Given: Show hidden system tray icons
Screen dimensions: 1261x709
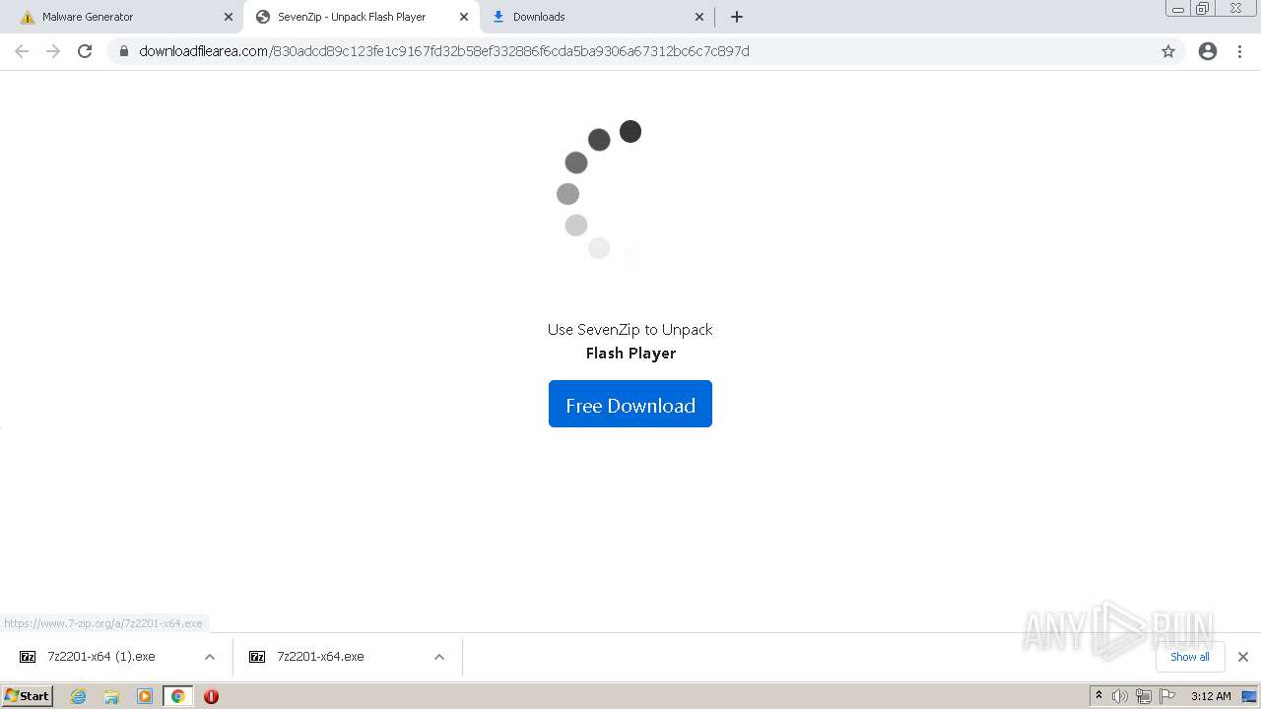Looking at the screenshot, I should [x=1099, y=696].
